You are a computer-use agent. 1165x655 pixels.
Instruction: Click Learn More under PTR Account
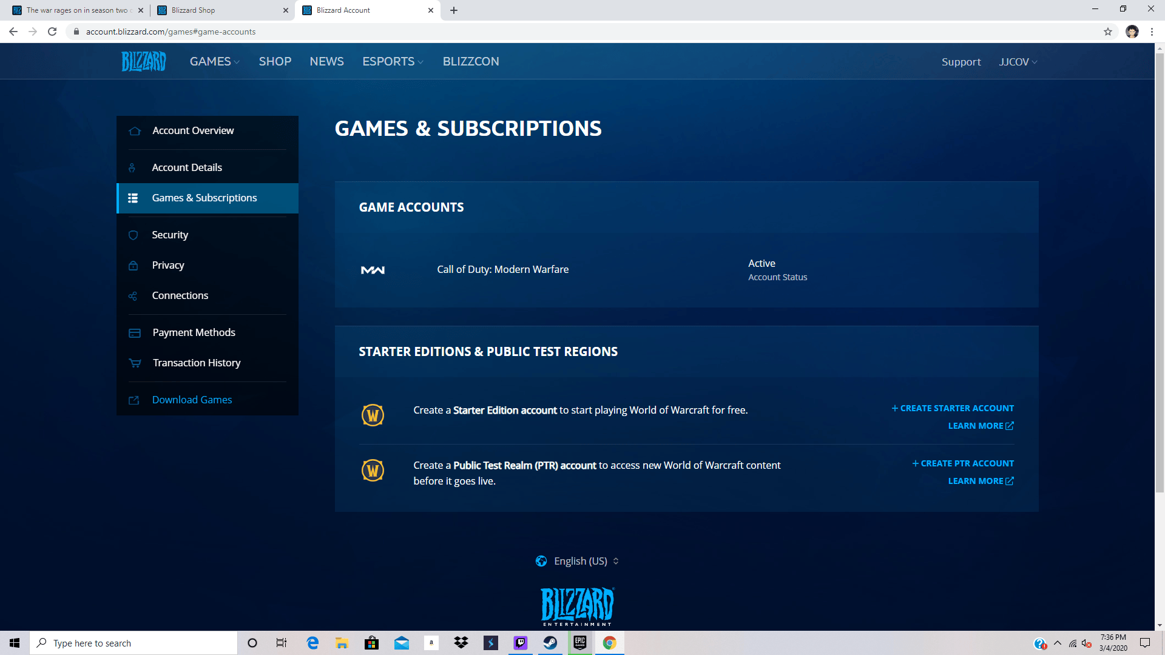[981, 481]
